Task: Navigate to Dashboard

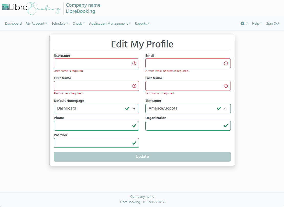Action: [13, 23]
